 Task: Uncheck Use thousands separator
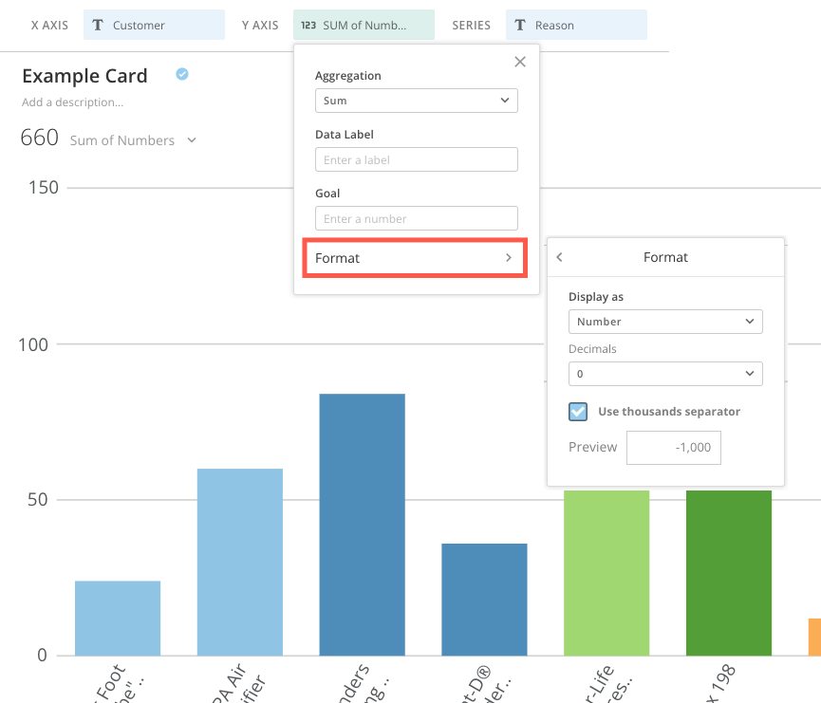tap(577, 411)
